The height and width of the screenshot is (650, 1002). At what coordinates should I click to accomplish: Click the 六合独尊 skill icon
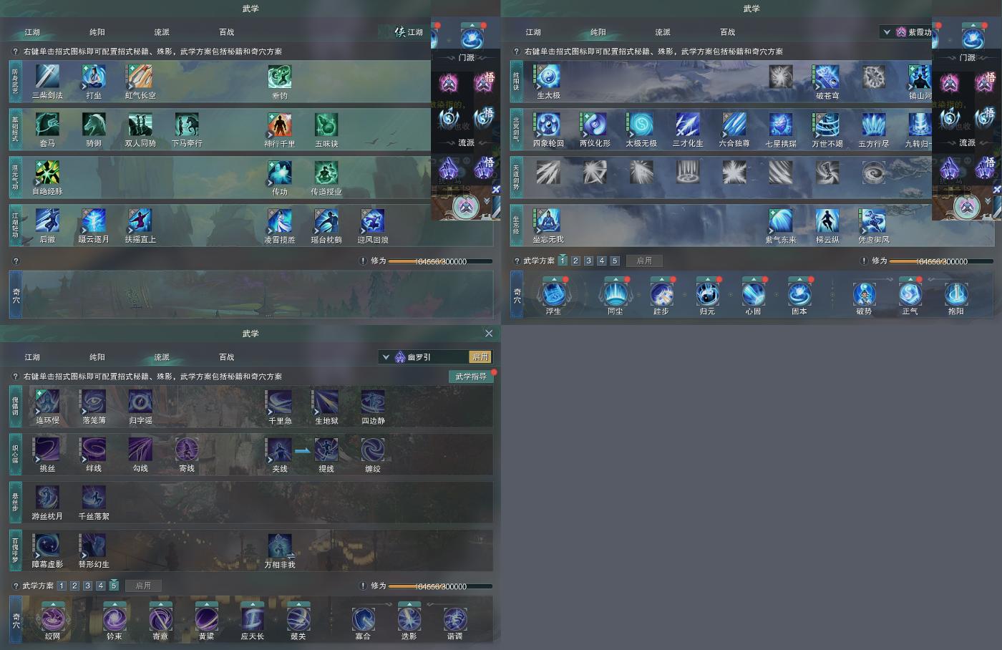pyautogui.click(x=734, y=125)
